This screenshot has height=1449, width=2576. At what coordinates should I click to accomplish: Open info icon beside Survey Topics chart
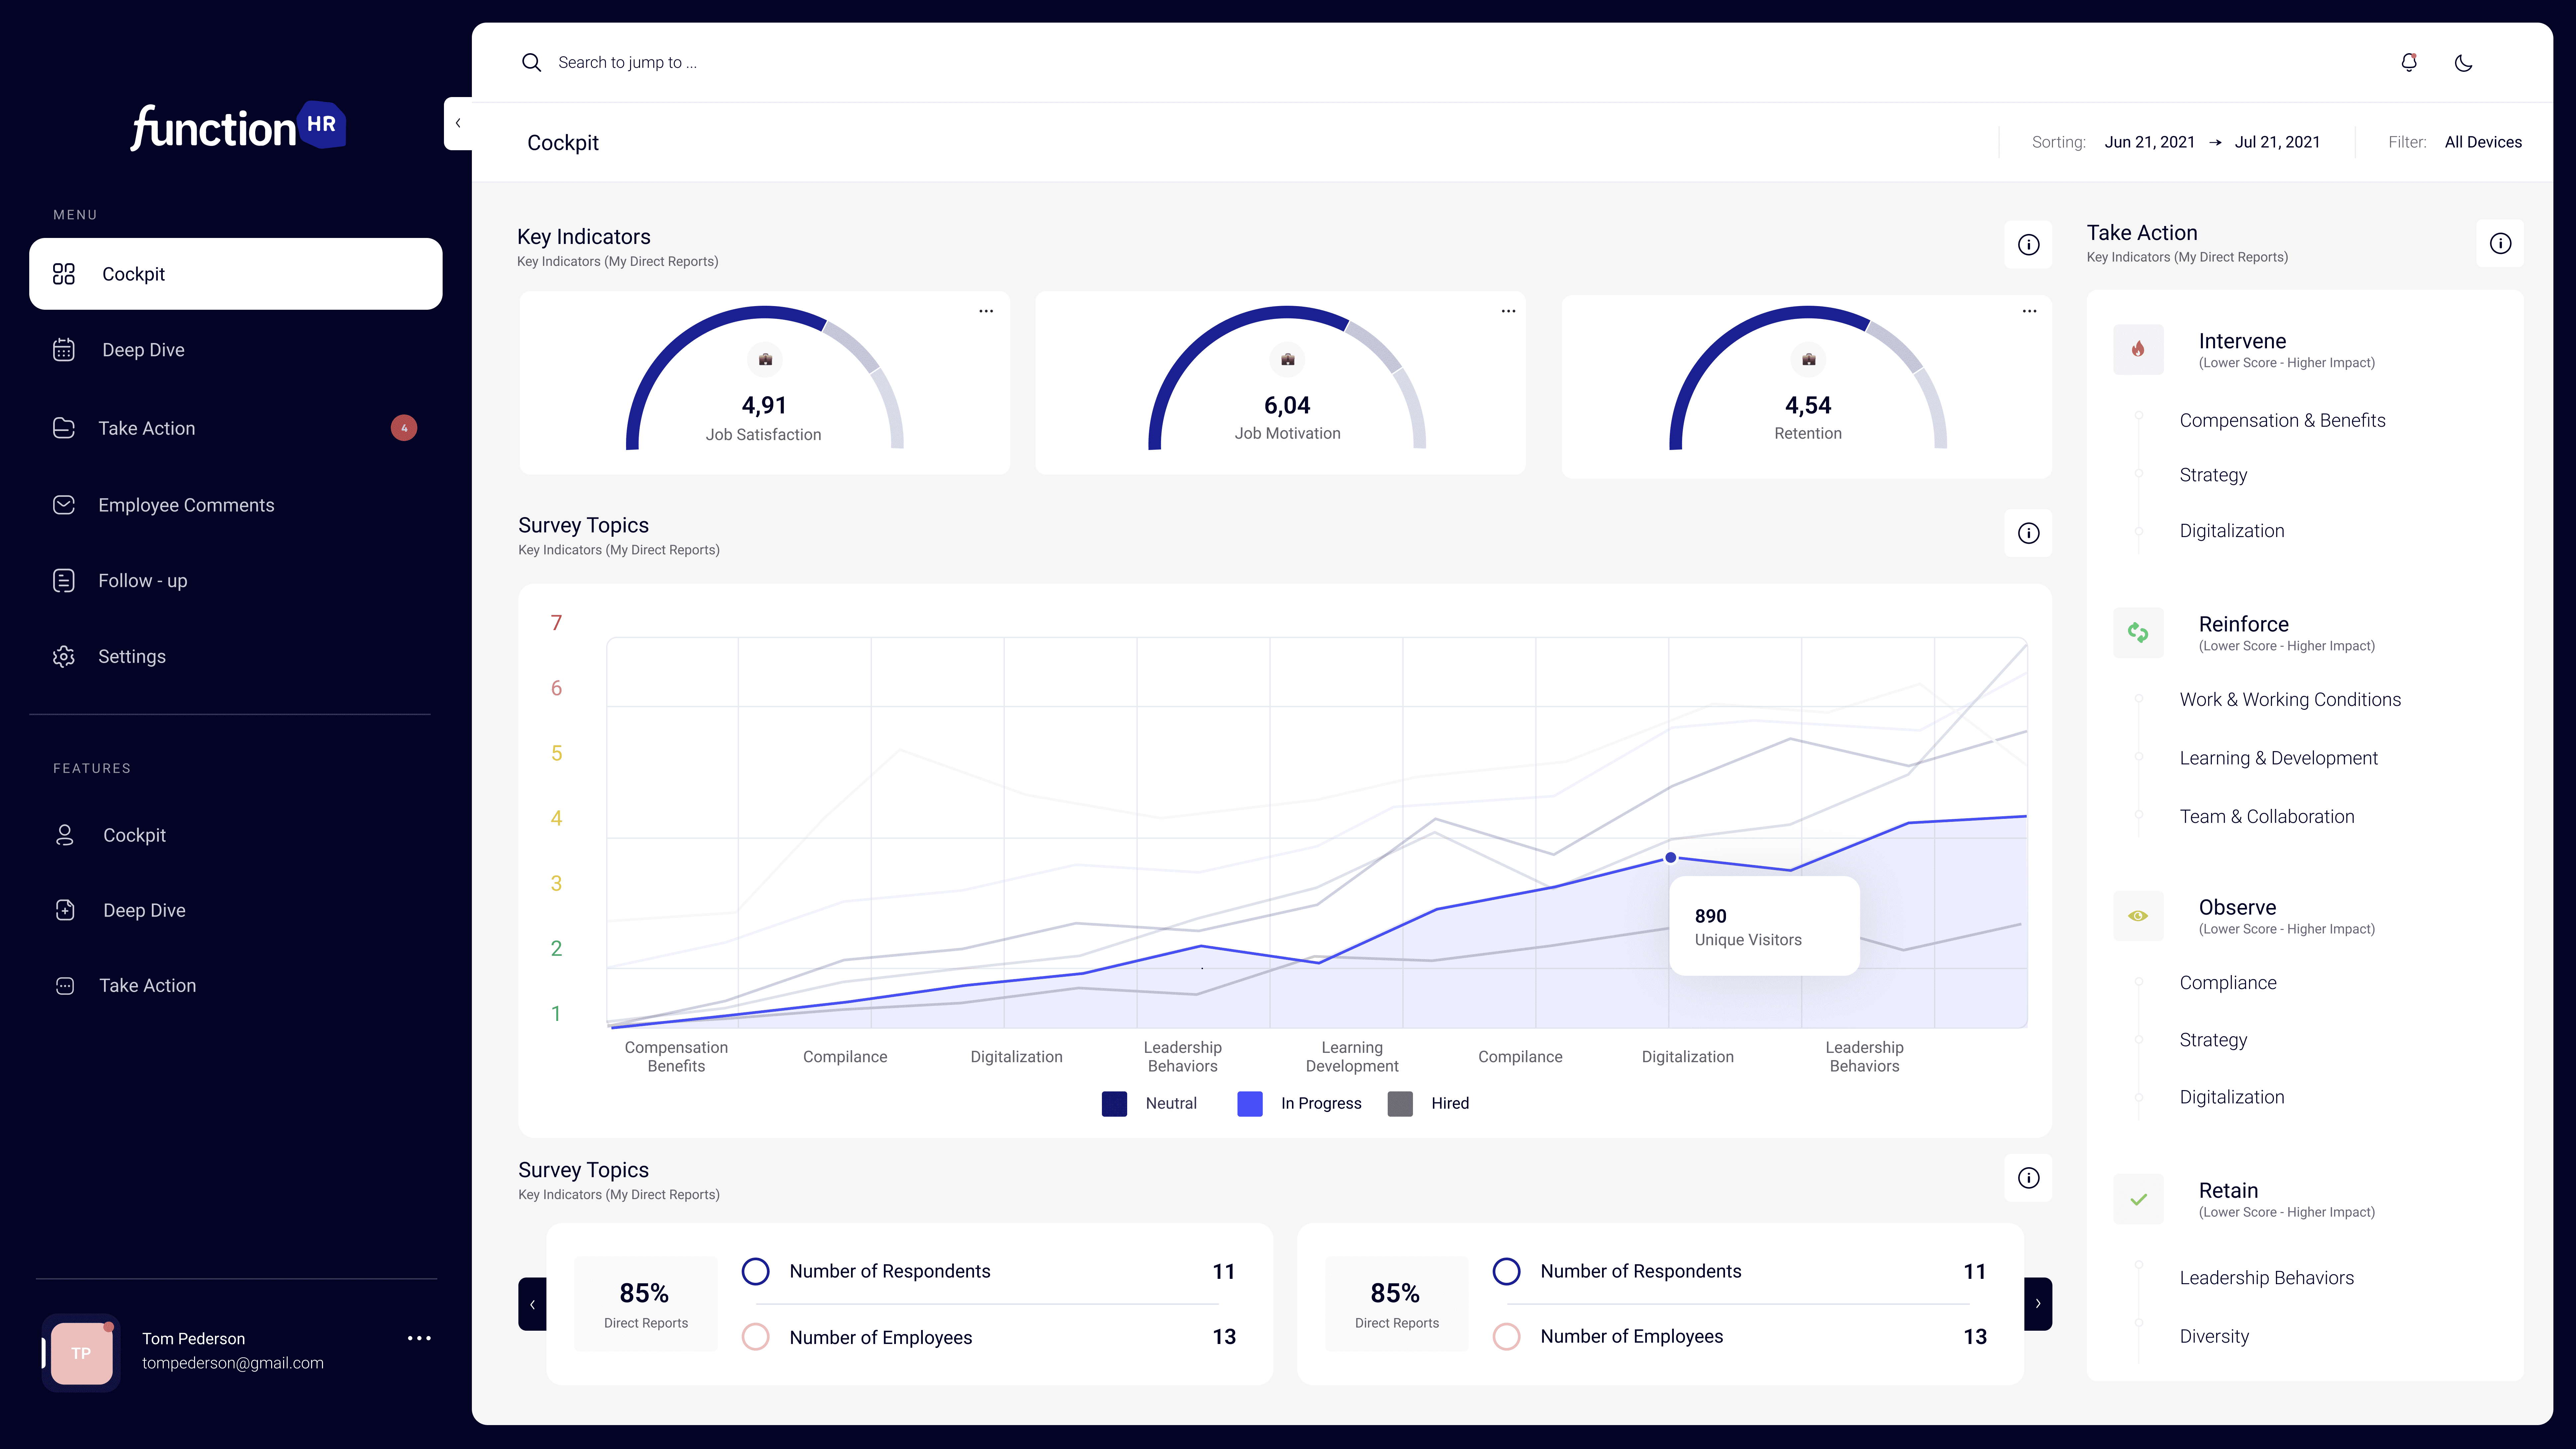[x=2028, y=533]
